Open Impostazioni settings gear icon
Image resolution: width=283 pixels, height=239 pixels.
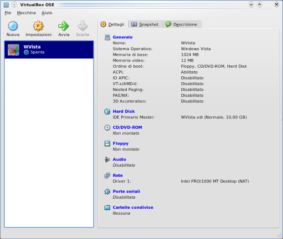[38, 26]
